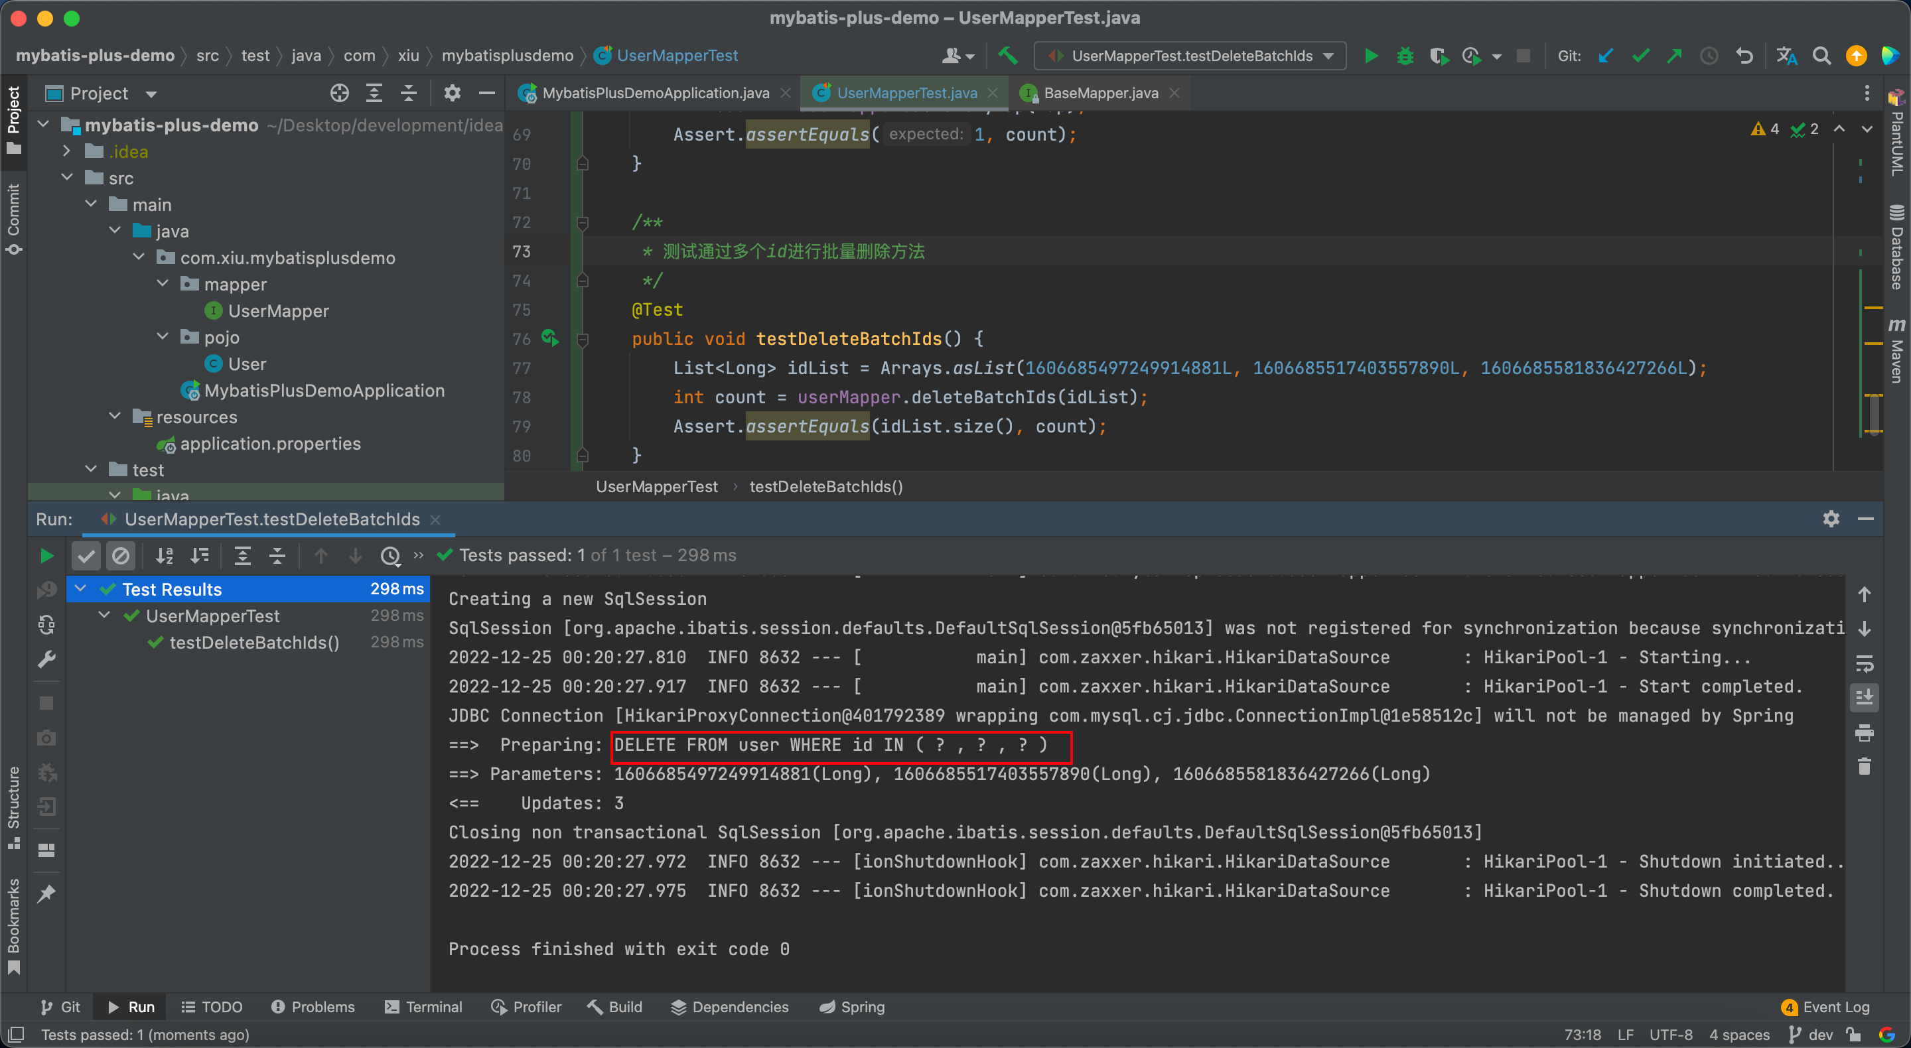The height and width of the screenshot is (1048, 1911).
Task: Sort test results alphabetically
Action: tap(164, 556)
